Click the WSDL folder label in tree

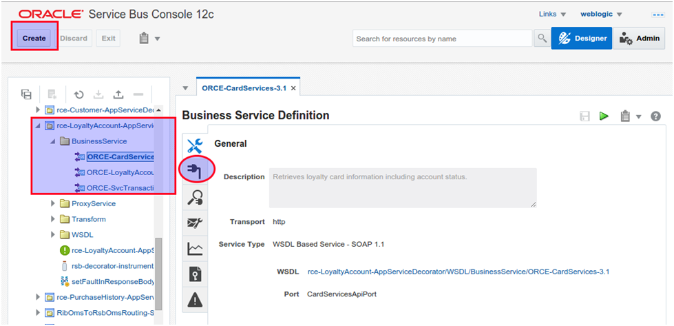click(83, 235)
